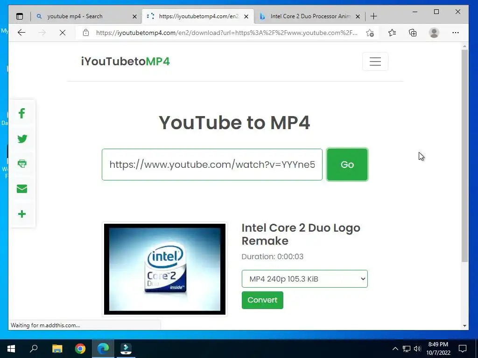Image resolution: width=478 pixels, height=358 pixels.
Task: Open Google Chrome from taskbar
Action: tap(80, 349)
